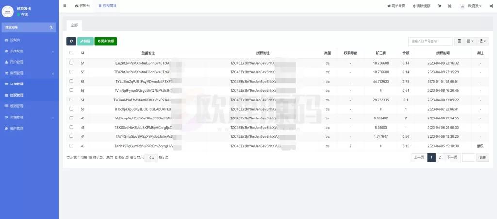Click the magnifier icon in menu search
Image resolution: width=497 pixels, height=219 pixels.
51,28
